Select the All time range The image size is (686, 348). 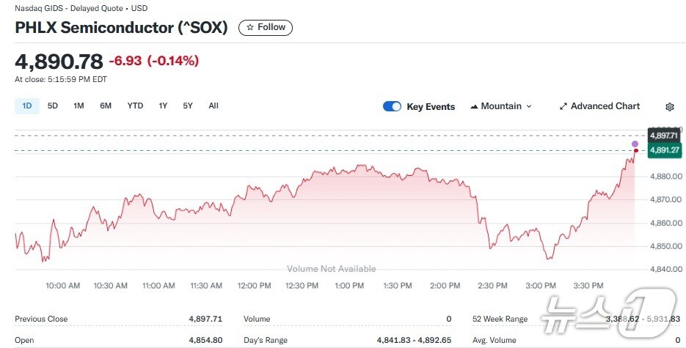[x=214, y=105]
